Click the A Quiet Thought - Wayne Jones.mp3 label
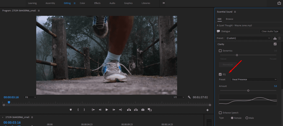The image size is (283, 126). point(234,26)
